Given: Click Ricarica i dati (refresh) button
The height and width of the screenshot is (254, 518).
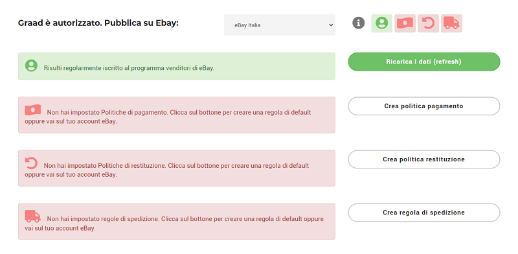Looking at the screenshot, I should pyautogui.click(x=424, y=62).
